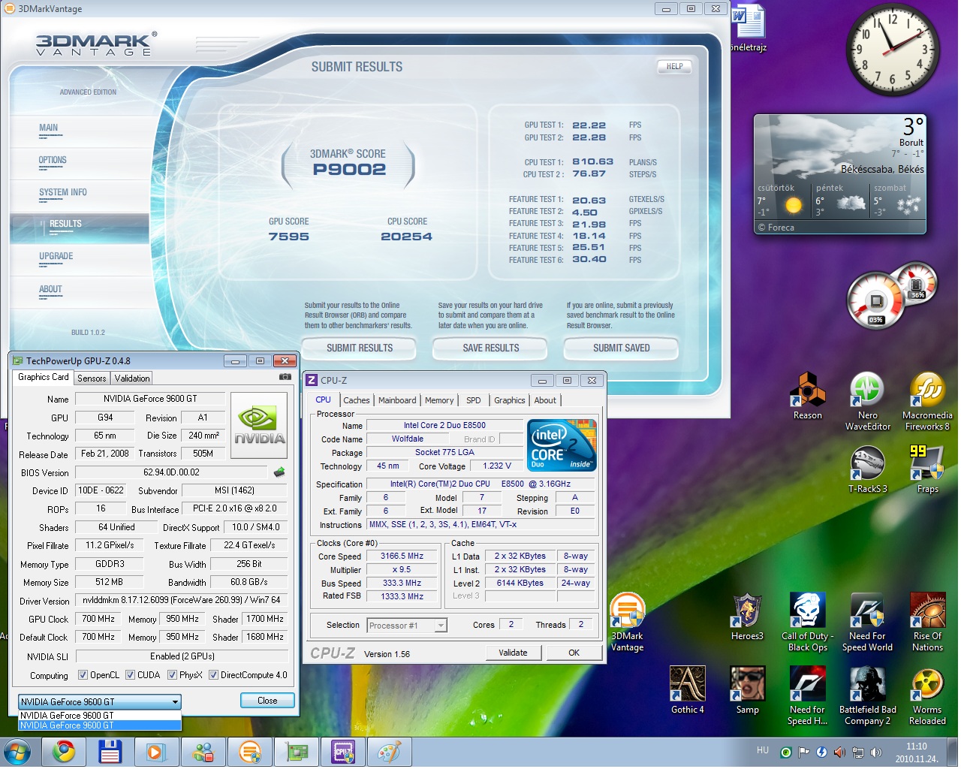Viewport: 961px width, 769px height.
Task: Open ABOUT in 3DMark Vantage sidebar
Action: (80, 292)
